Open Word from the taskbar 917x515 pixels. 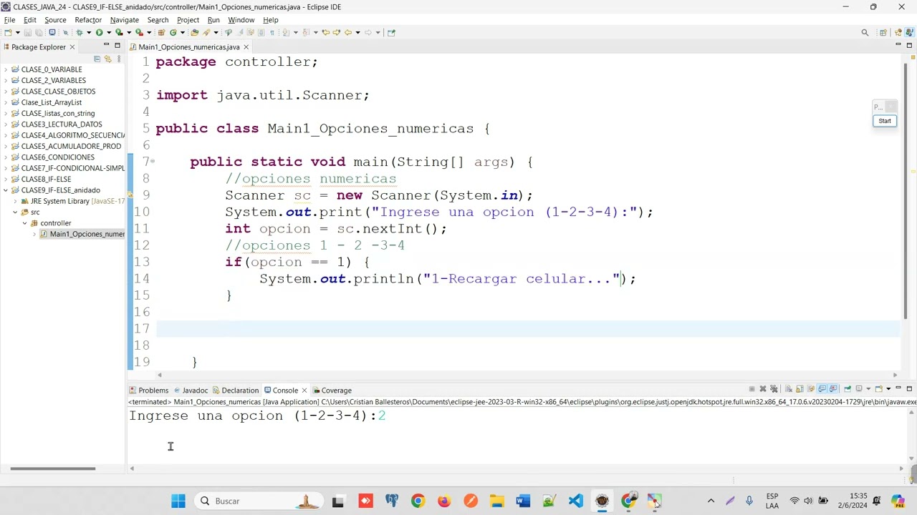(523, 501)
